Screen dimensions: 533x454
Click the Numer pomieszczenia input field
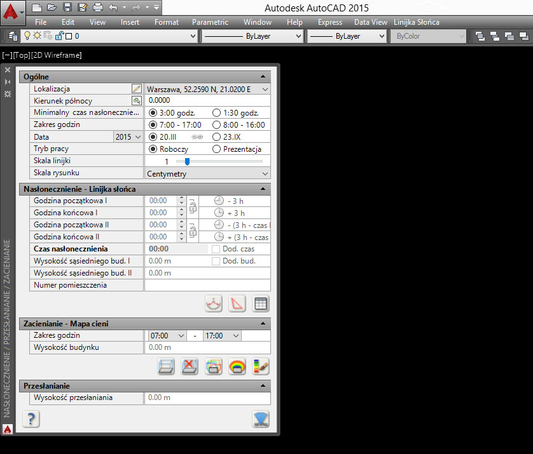click(207, 285)
